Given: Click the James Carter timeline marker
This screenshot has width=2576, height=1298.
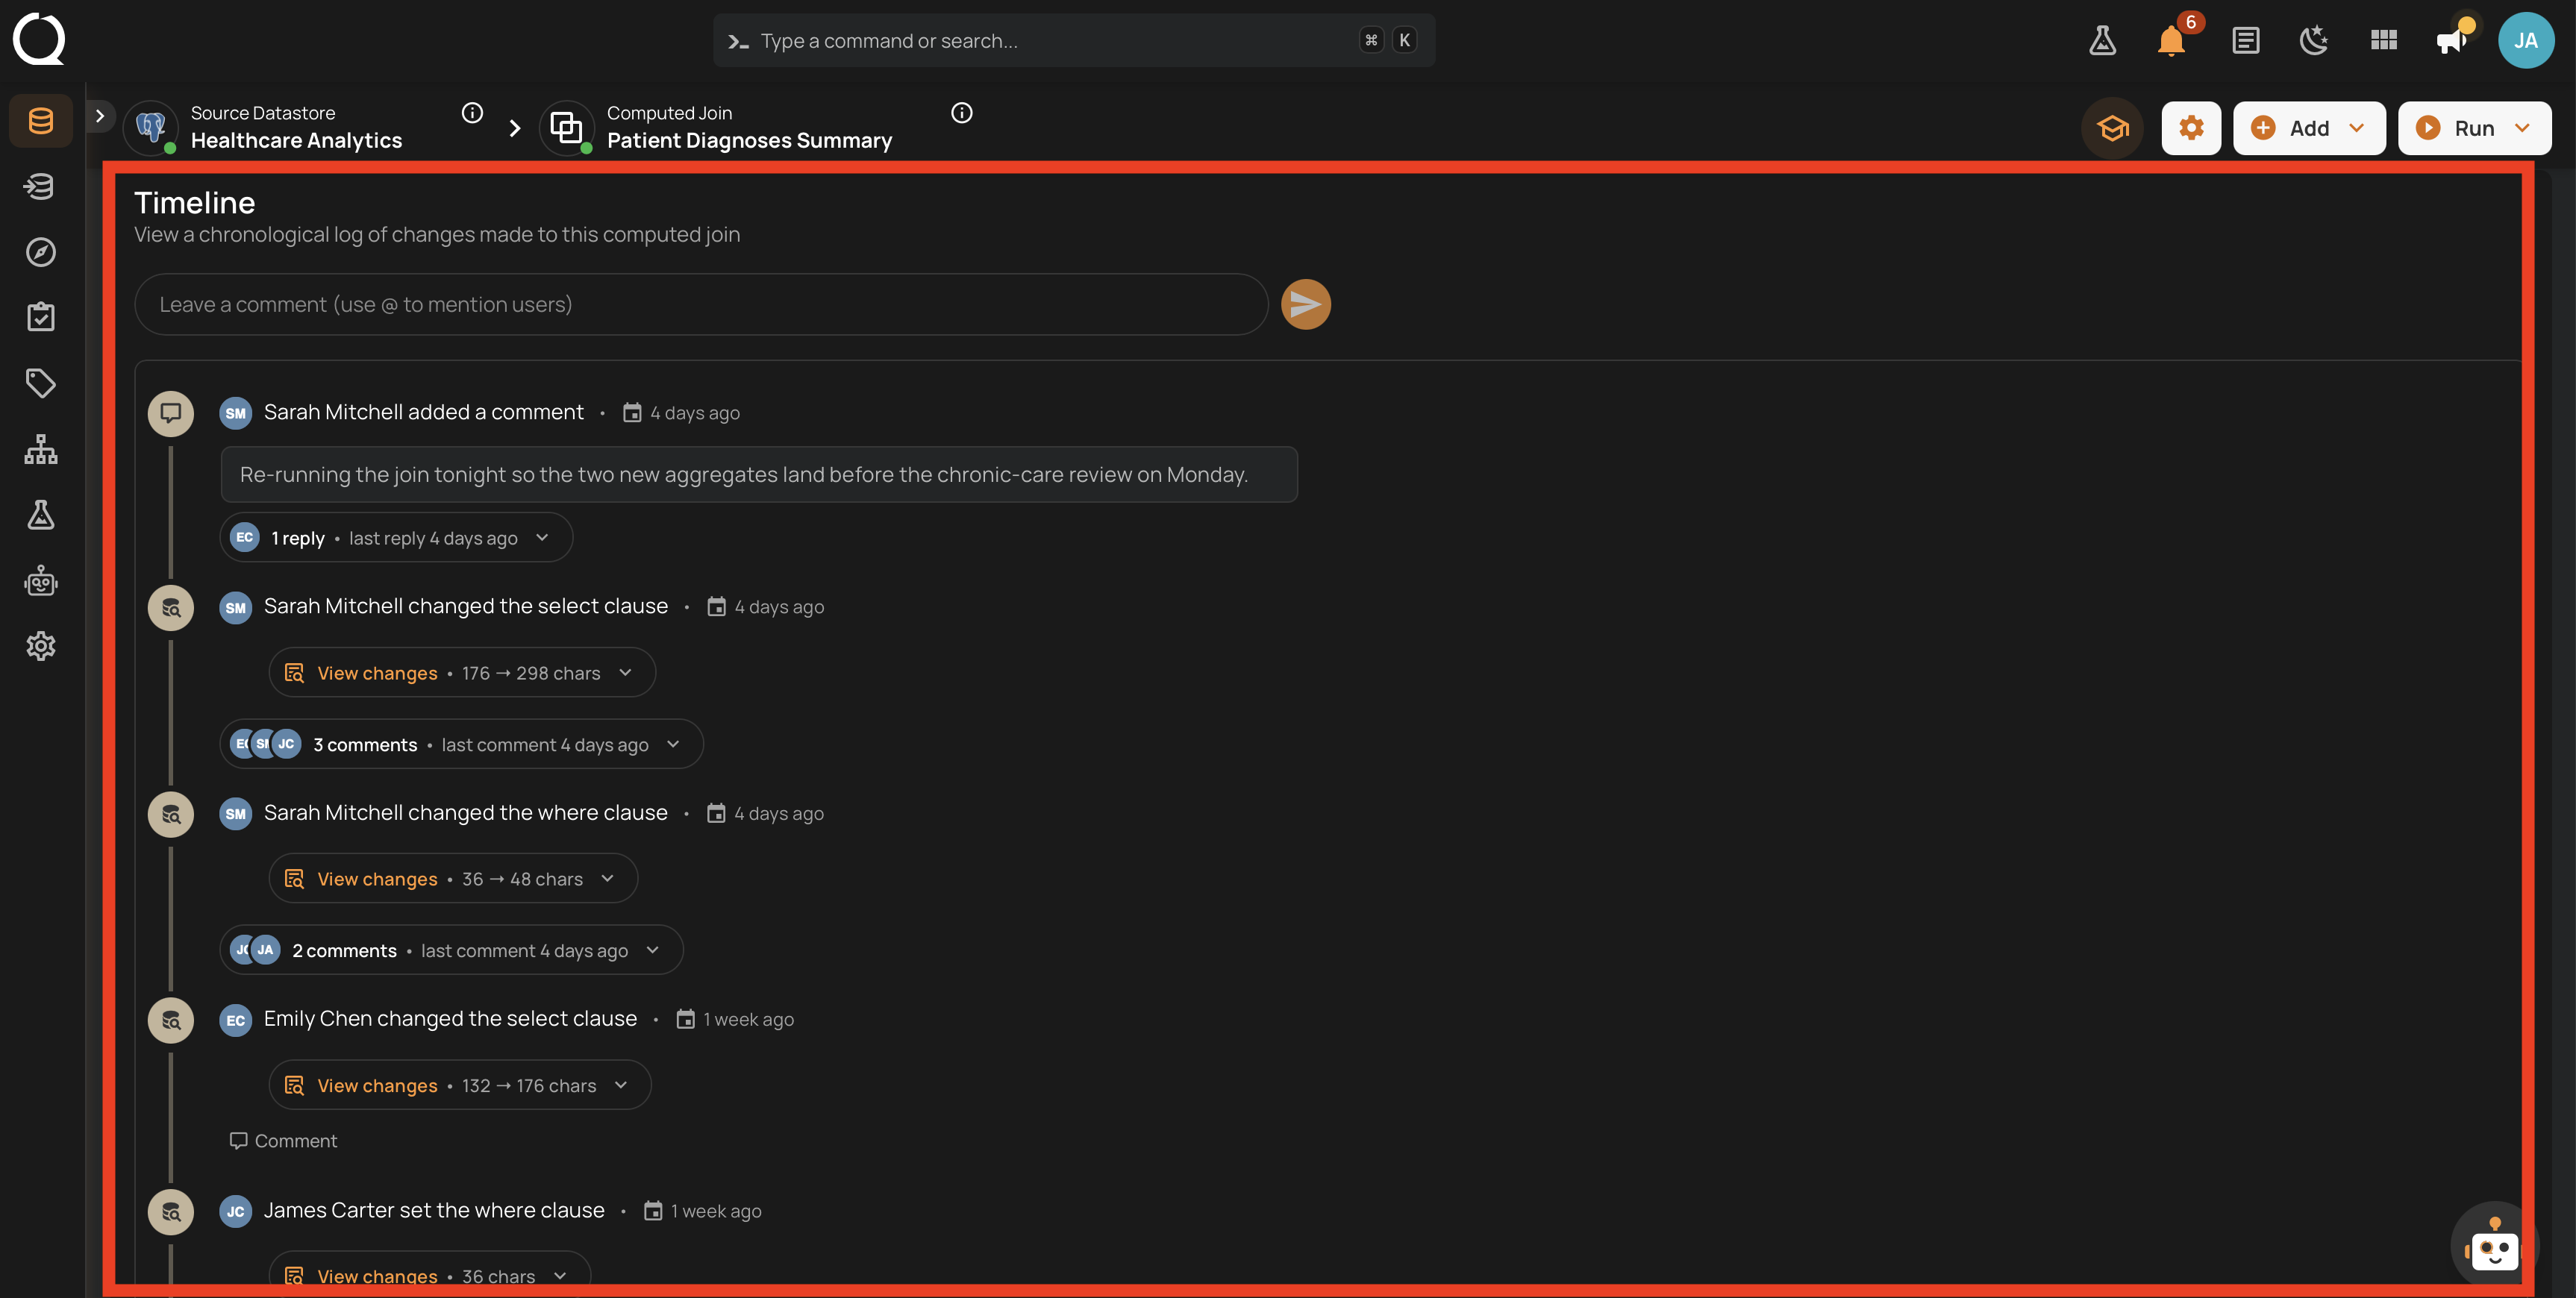Looking at the screenshot, I should tap(171, 1212).
